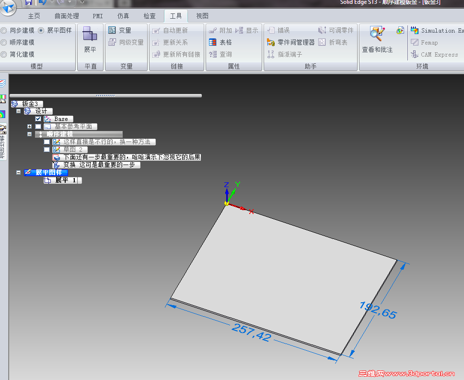Click the layers icon in left sidebar
Screen dimensions: 464x380
click(x=3, y=83)
